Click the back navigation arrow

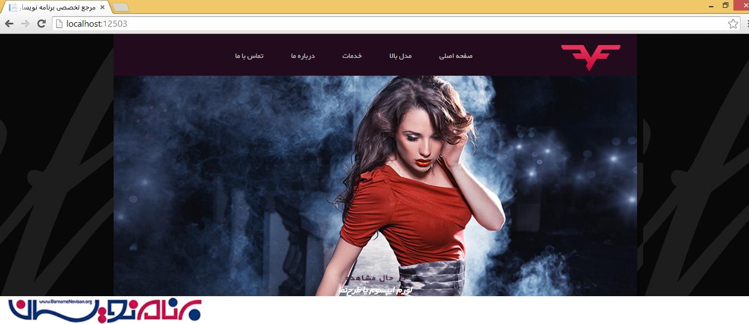point(8,24)
